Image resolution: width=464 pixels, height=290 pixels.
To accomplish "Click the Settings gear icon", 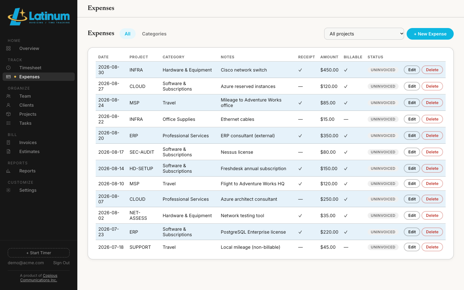I will pyautogui.click(x=8, y=190).
